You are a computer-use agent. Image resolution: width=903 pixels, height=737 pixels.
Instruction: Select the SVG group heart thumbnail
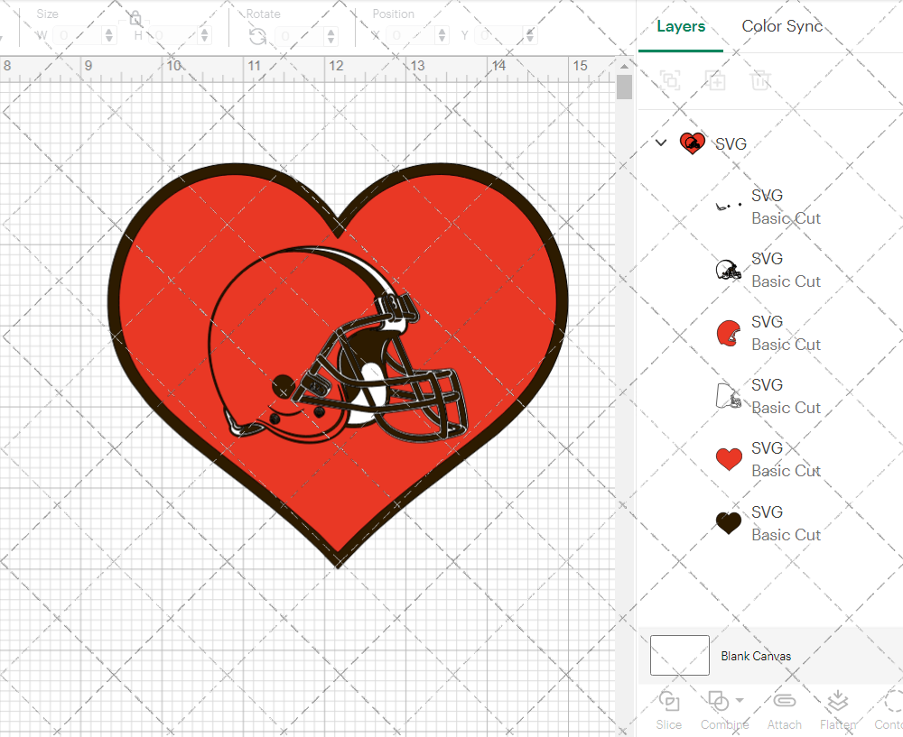point(693,143)
